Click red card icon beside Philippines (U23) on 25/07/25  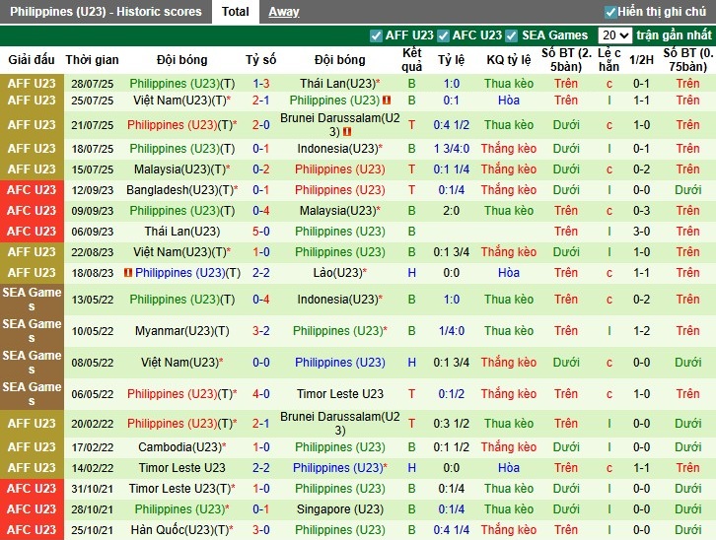388,101
